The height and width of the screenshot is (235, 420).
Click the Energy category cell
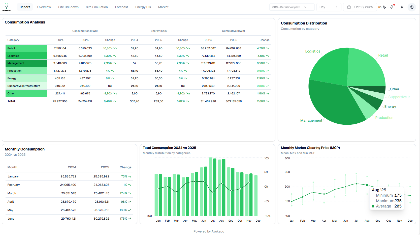click(26, 78)
